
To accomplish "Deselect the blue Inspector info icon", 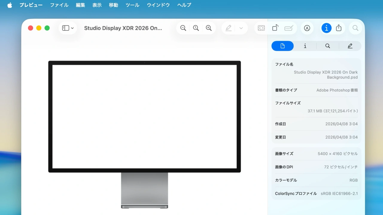I will click(326, 28).
